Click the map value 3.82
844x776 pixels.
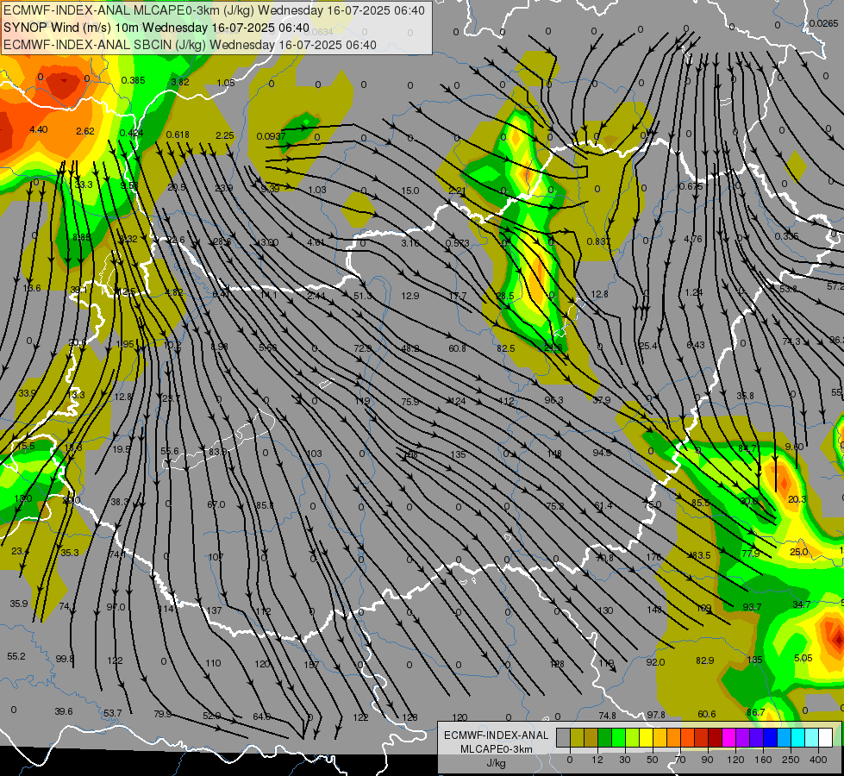180,82
